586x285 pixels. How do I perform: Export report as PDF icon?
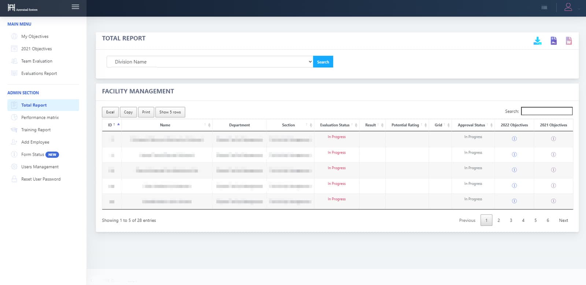553,41
